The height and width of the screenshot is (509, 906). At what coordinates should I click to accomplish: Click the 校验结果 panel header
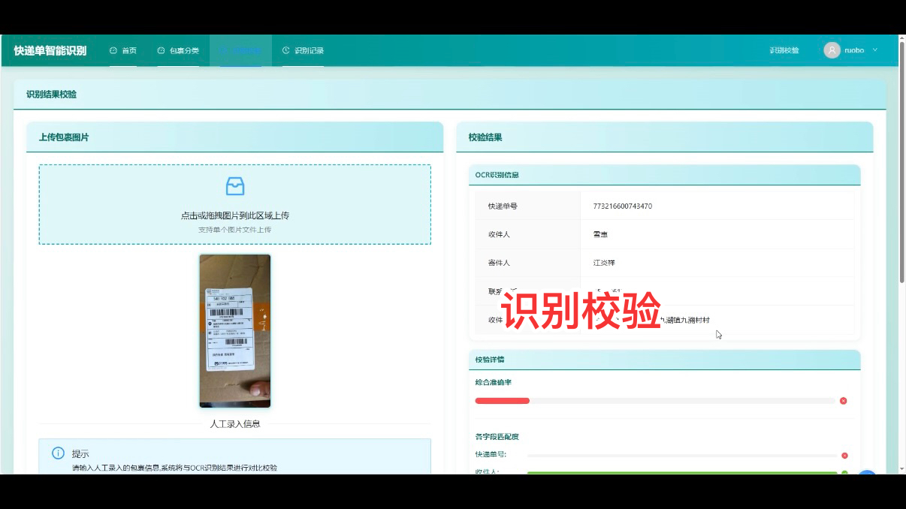click(x=665, y=137)
